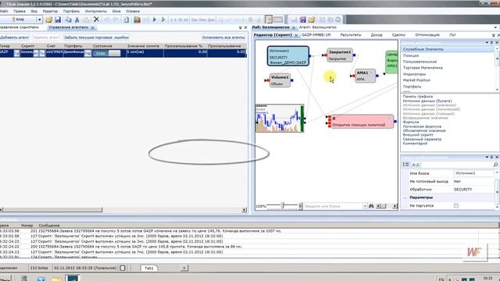
Task: Open elements panel options dropdown arrow
Action: pyautogui.click(x=487, y=42)
